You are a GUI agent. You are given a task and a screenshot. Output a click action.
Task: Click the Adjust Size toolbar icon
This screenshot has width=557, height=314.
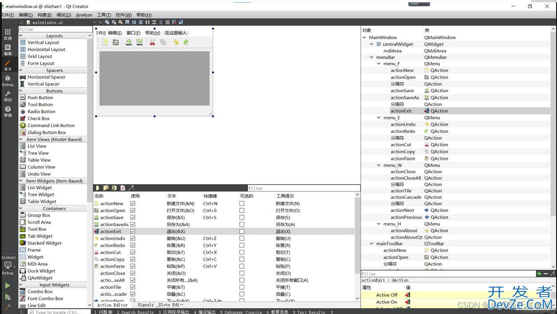pyautogui.click(x=180, y=22)
